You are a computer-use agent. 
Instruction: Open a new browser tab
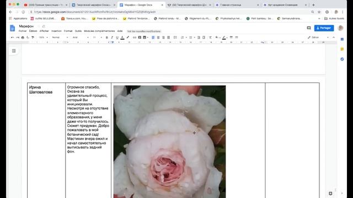pyautogui.click(x=313, y=5)
